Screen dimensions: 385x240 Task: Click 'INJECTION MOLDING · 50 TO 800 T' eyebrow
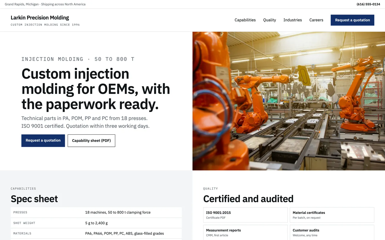(x=78, y=59)
